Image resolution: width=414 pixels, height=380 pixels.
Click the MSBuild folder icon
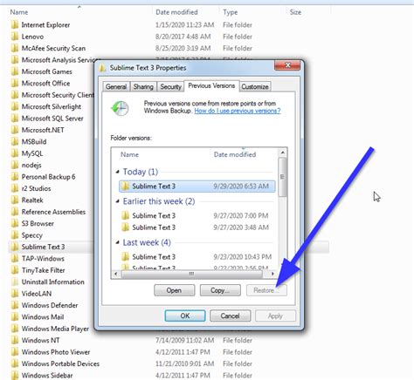[x=15, y=141]
